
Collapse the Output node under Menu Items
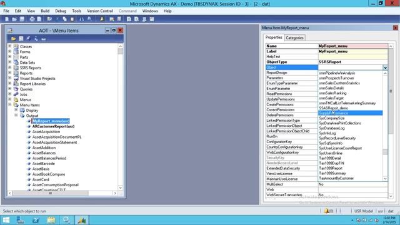point(16,115)
